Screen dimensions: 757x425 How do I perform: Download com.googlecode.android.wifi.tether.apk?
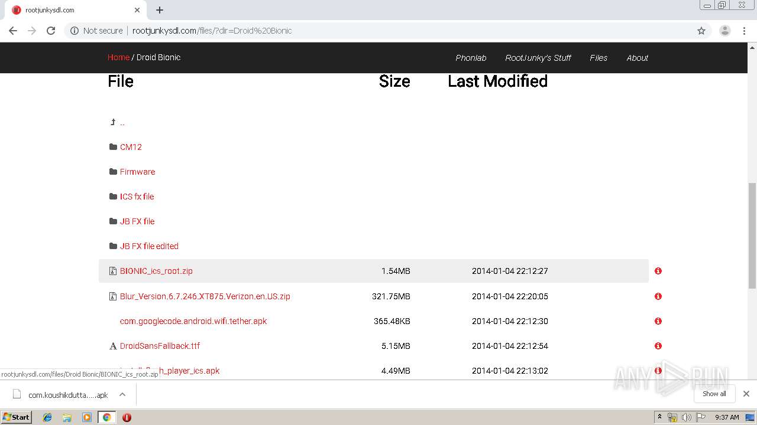(x=193, y=321)
